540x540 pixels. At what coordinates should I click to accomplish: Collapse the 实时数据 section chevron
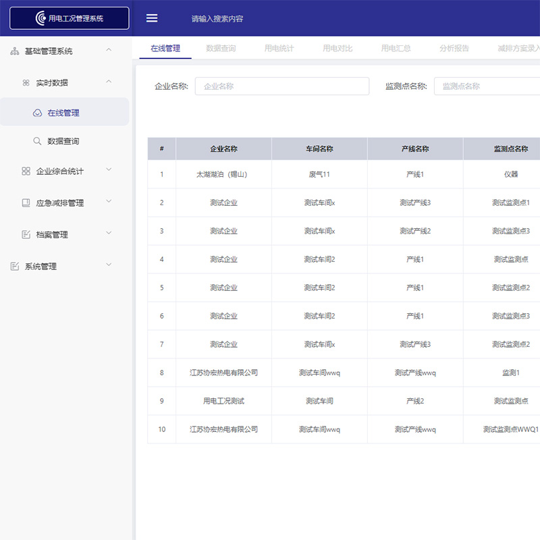point(109,82)
